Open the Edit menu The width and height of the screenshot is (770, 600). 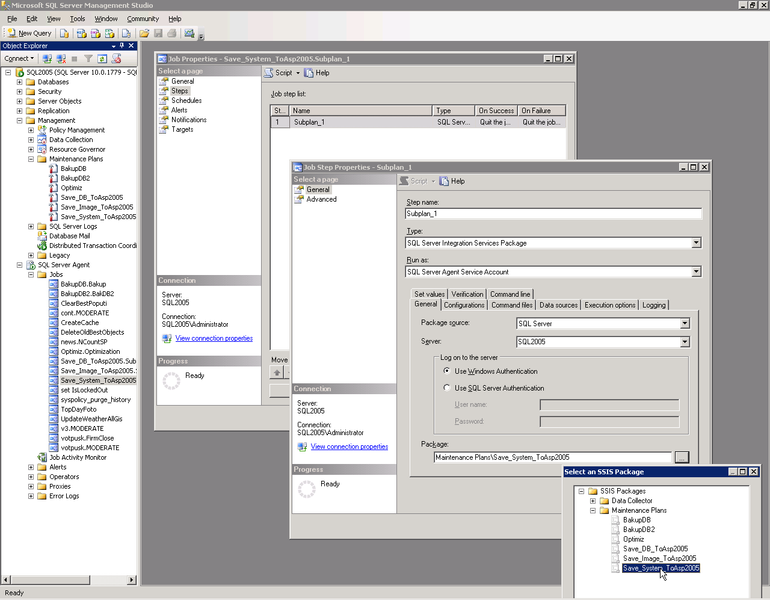[32, 19]
